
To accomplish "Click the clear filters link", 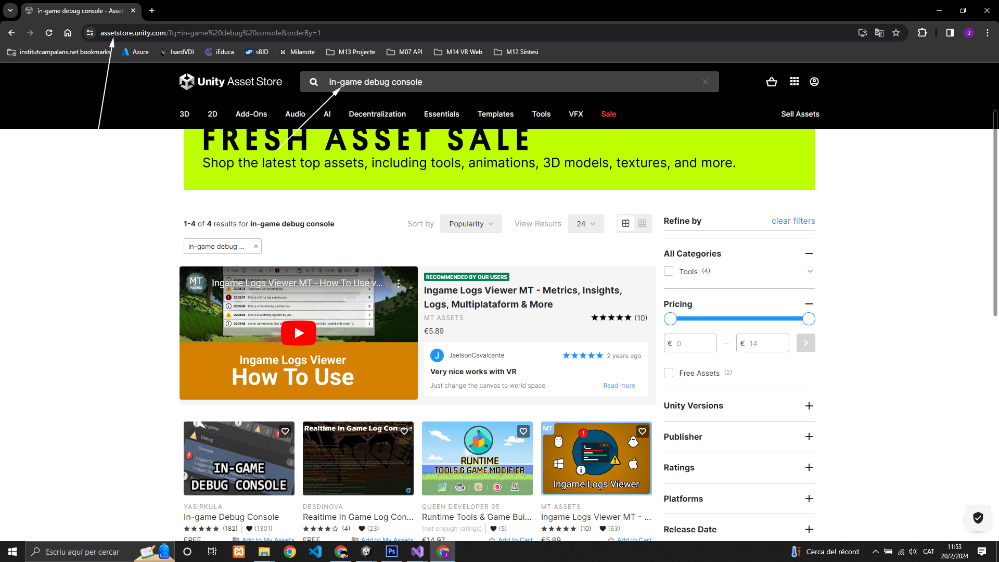I will (x=793, y=221).
